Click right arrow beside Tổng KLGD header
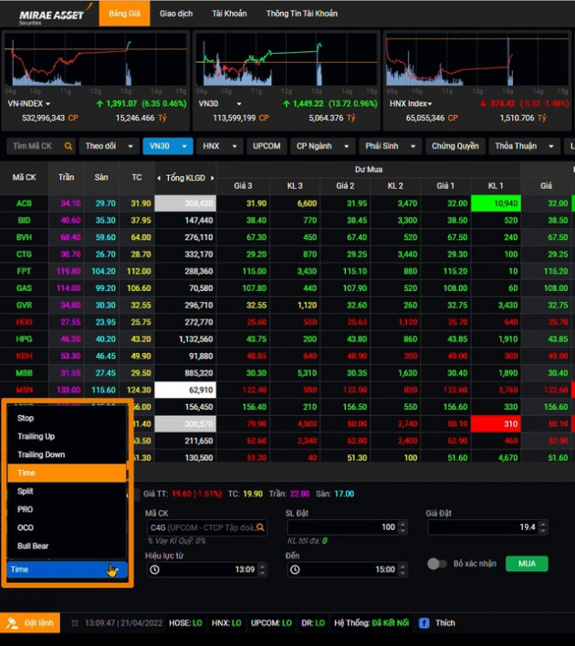 (214, 178)
